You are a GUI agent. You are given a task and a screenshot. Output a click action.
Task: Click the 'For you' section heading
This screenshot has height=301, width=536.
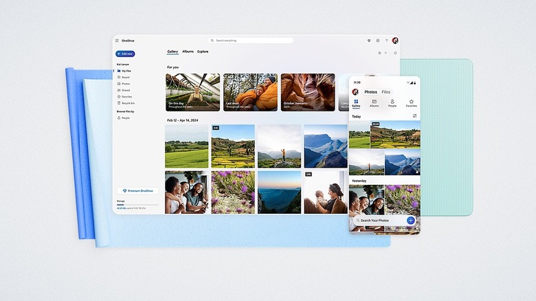tap(172, 67)
